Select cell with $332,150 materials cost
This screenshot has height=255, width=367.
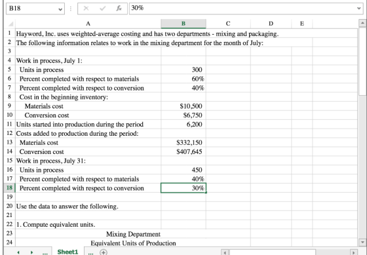[x=183, y=143]
